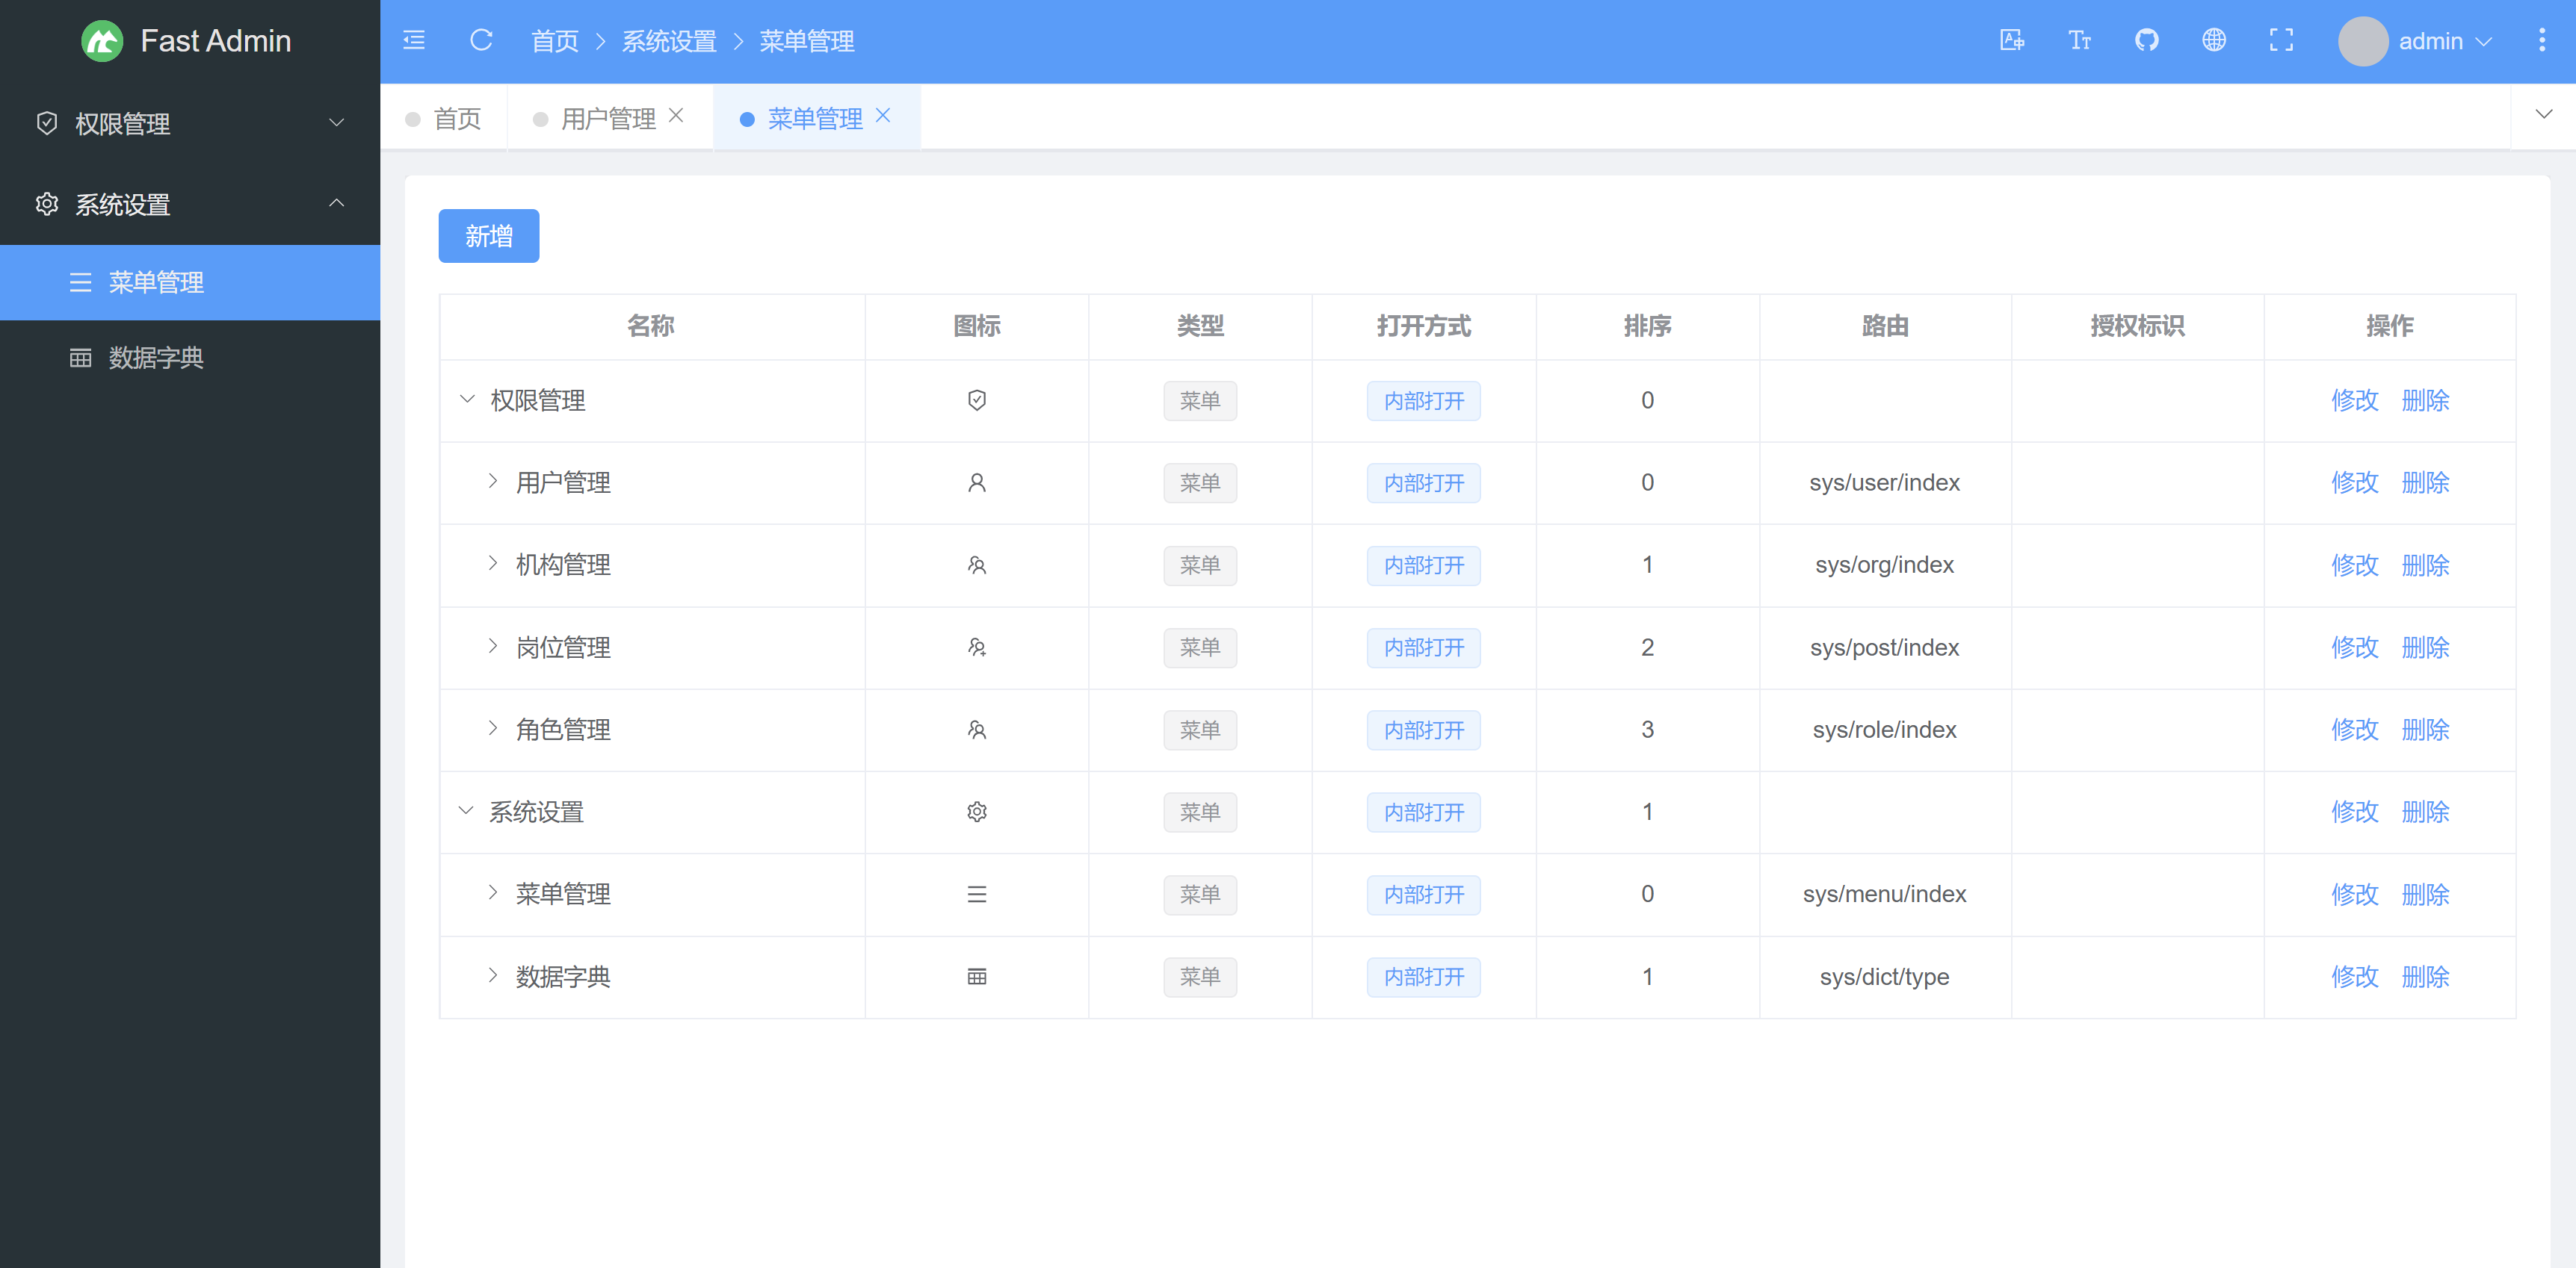Expand the 用户管理 table row
Screen dimensions: 2576x1268
[x=492, y=482]
